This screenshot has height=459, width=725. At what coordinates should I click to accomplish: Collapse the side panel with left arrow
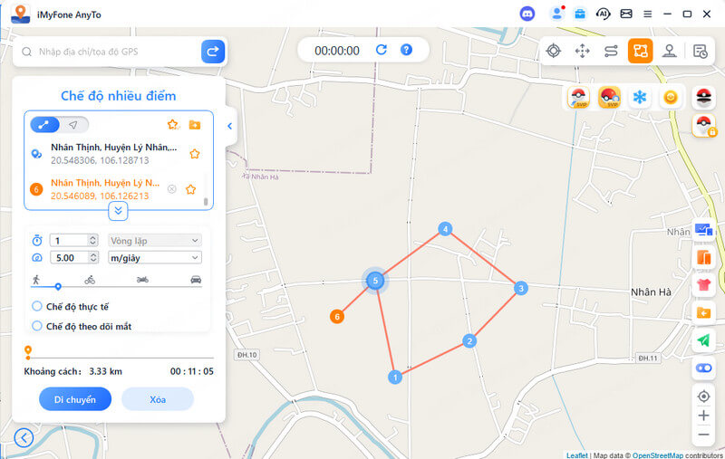tap(230, 126)
